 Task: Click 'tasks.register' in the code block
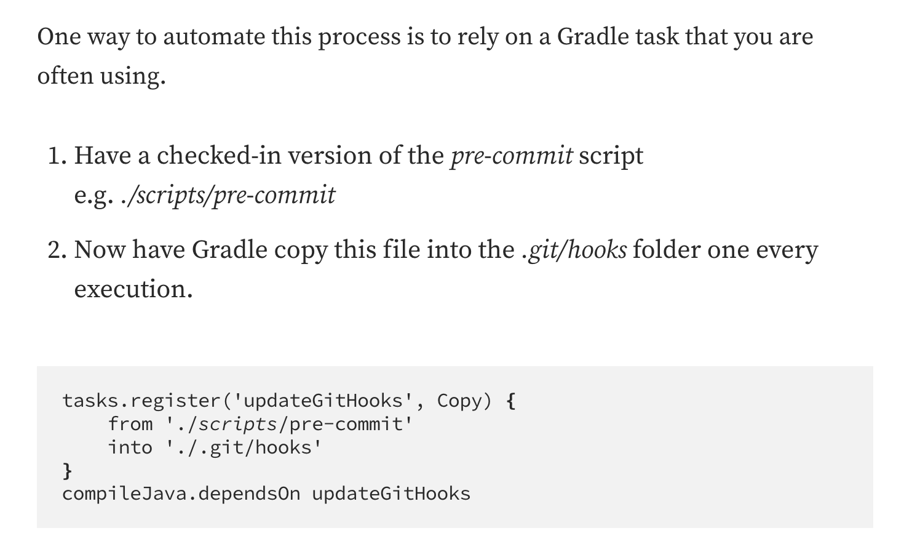[141, 401]
